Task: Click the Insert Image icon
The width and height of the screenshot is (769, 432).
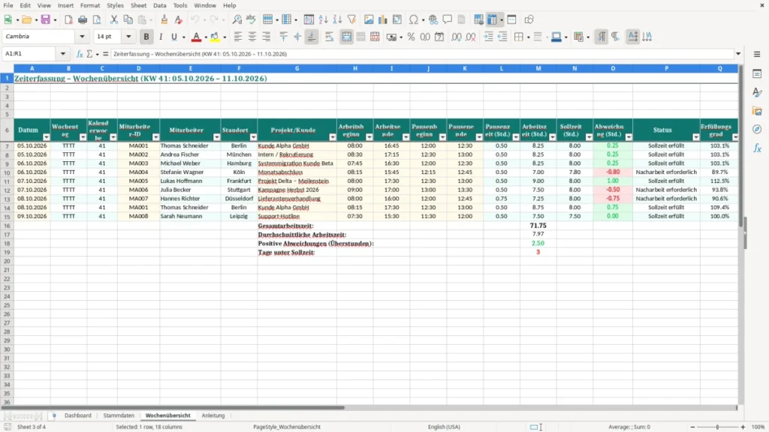Action: pyautogui.click(x=368, y=19)
